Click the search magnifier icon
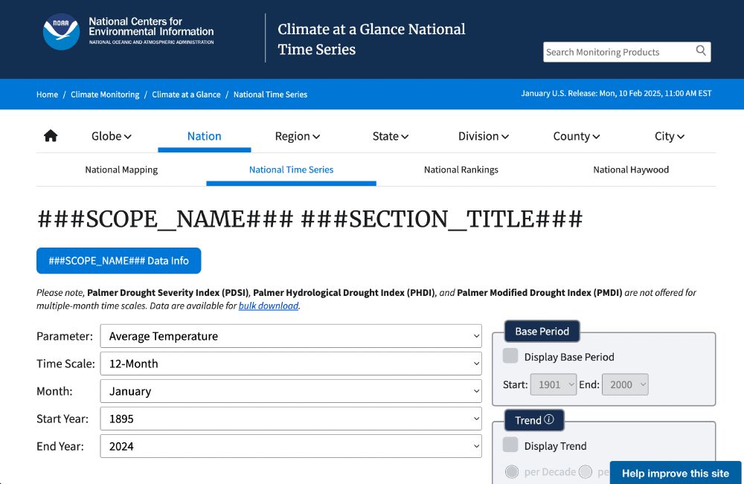Viewport: 744px width, 484px height. (700, 51)
